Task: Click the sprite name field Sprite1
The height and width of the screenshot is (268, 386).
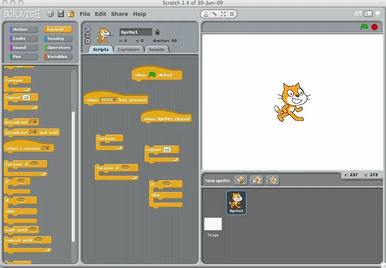Action: tap(136, 32)
